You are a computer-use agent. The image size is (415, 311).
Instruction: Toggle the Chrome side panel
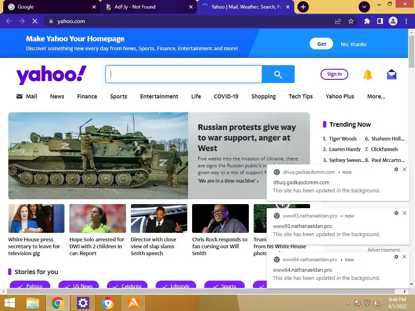(380, 21)
